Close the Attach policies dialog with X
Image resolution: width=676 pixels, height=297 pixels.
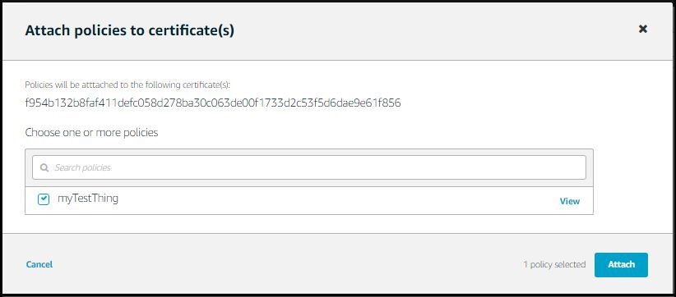[642, 29]
